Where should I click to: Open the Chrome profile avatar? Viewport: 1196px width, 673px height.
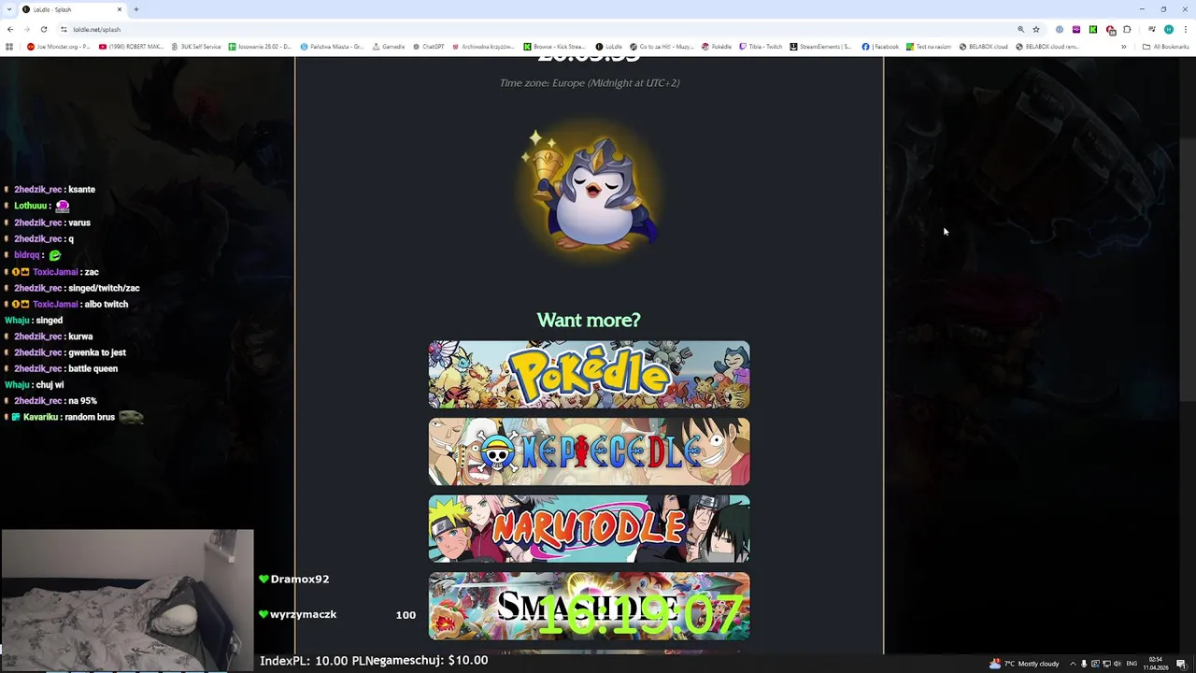coord(1168,29)
